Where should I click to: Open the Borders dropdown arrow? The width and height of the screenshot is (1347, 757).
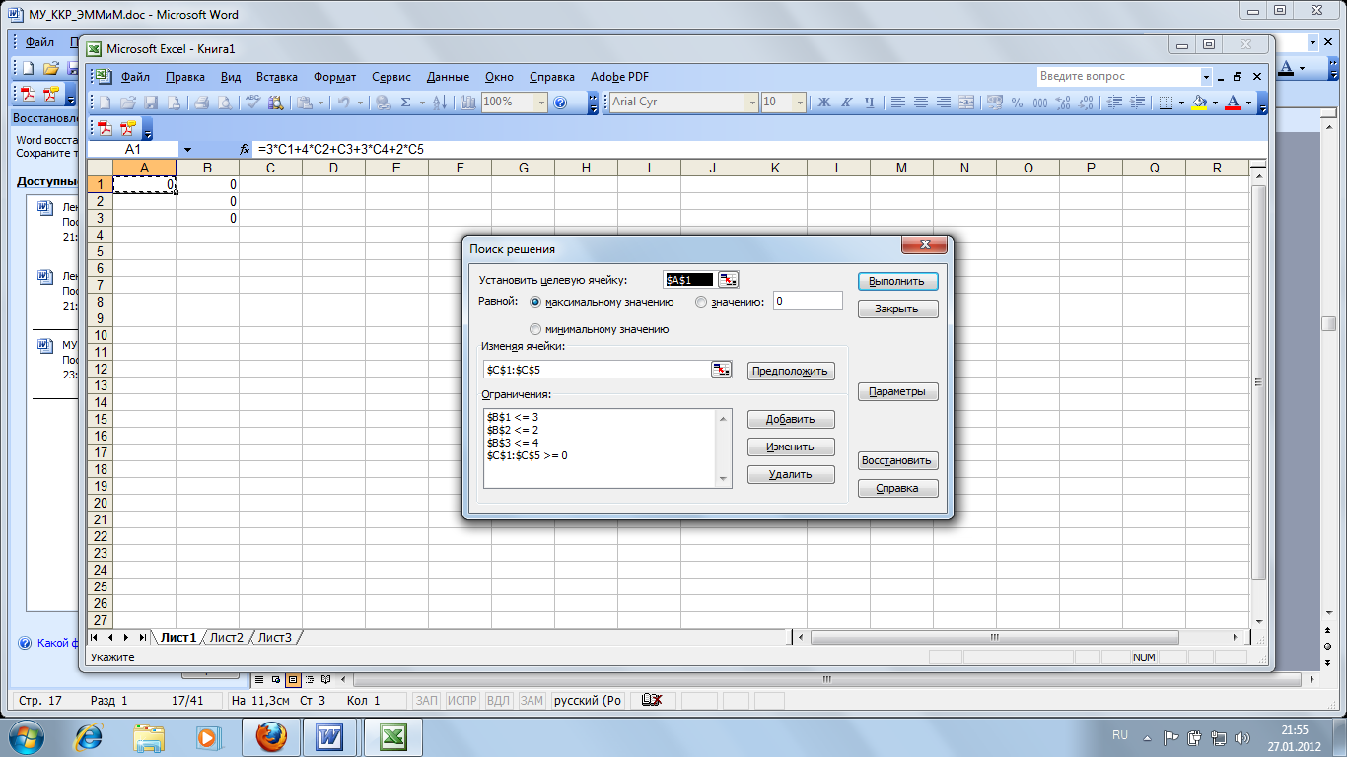pyautogui.click(x=1181, y=102)
